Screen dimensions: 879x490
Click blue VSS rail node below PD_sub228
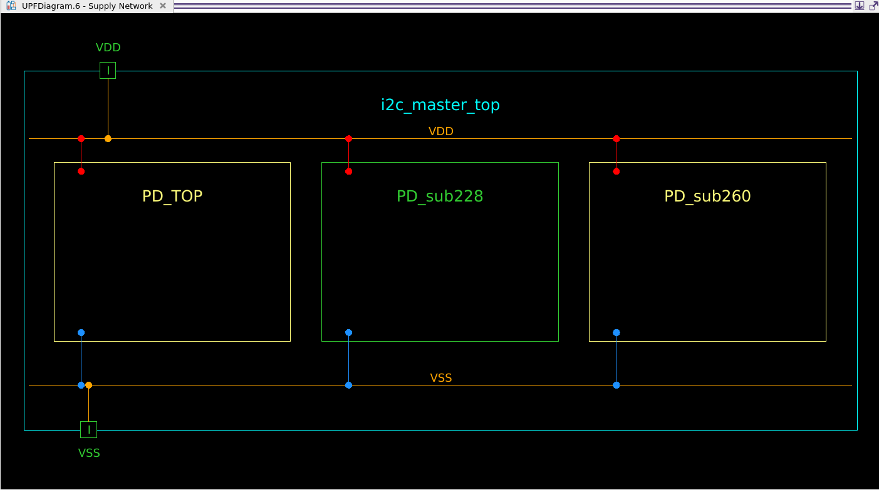click(x=349, y=385)
